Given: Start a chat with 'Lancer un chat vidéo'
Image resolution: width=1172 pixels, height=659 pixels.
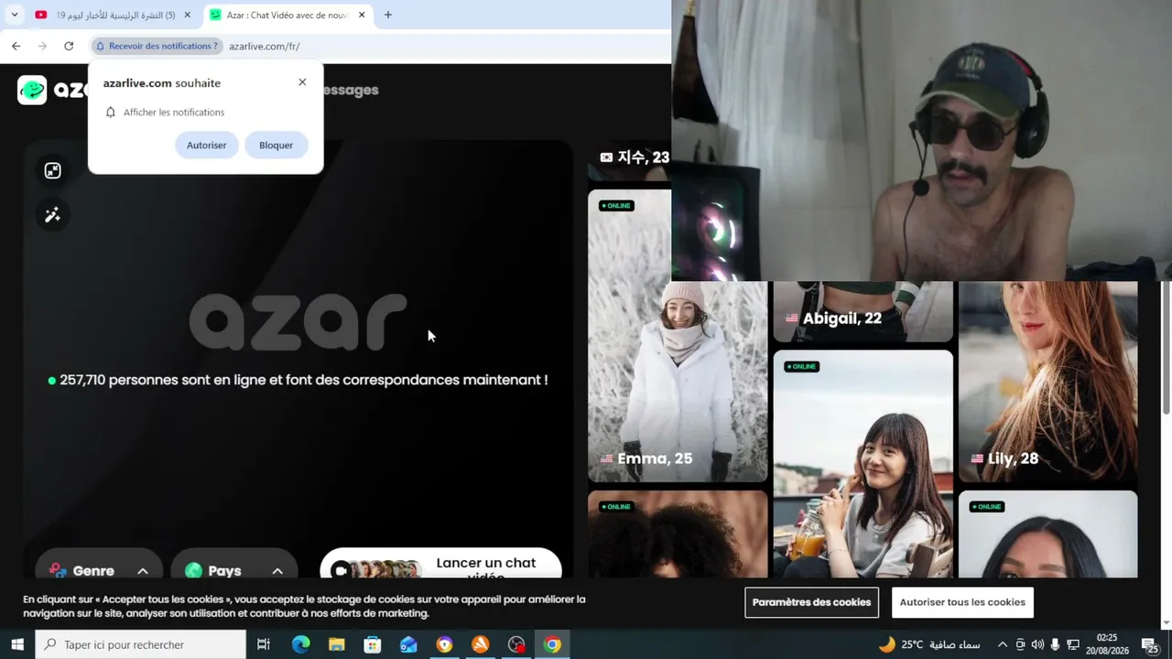Looking at the screenshot, I should 440,566.
